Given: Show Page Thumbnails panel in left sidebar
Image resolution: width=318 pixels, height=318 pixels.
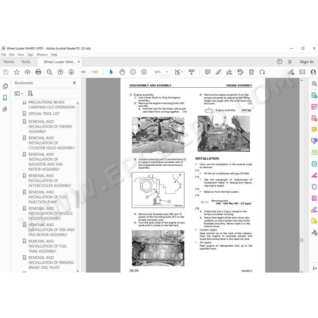Looking at the screenshot, I should (5, 86).
